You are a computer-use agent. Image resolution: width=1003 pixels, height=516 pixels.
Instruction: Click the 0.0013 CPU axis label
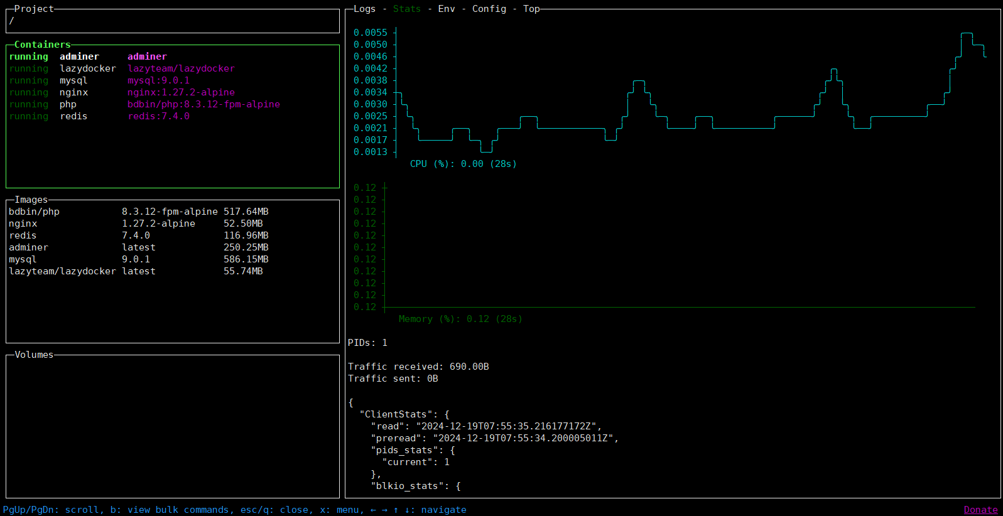click(x=371, y=152)
